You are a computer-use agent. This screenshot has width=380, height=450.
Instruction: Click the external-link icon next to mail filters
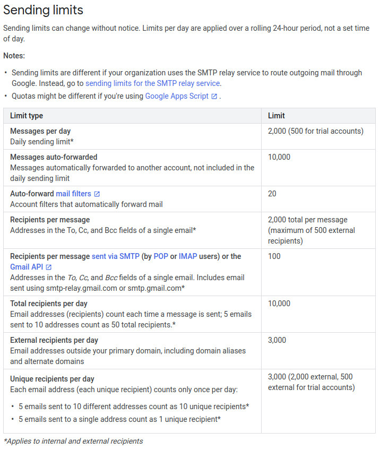pos(97,194)
